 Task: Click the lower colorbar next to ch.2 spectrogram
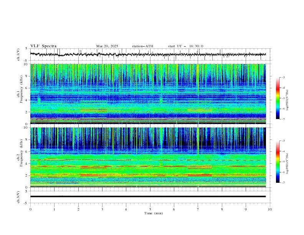pos(278,162)
